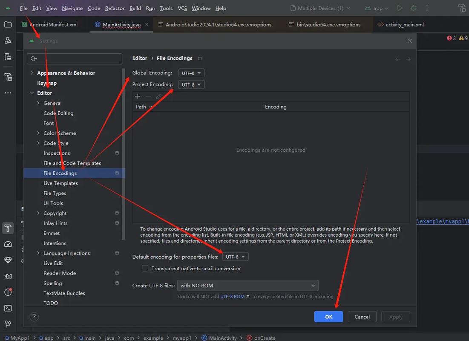This screenshot has width=469, height=341.
Task: Open the Version Control tool window
Action: 8,324
